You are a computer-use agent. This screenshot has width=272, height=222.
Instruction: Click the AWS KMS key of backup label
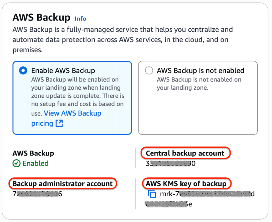[x=186, y=184]
